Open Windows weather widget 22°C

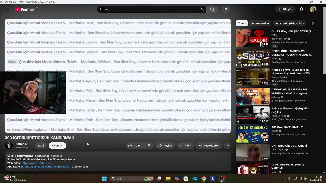[x=15, y=178]
